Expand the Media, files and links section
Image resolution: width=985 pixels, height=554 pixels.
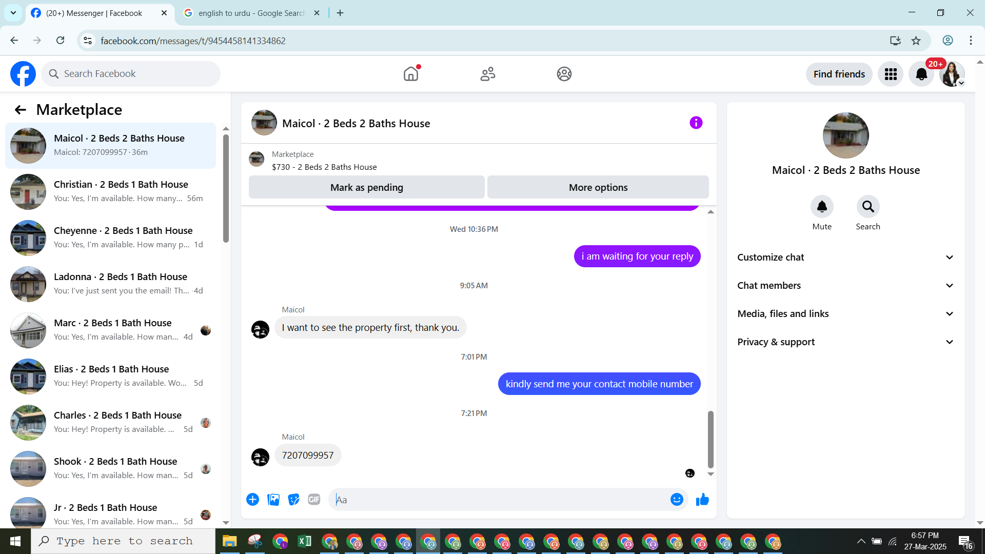[845, 314]
